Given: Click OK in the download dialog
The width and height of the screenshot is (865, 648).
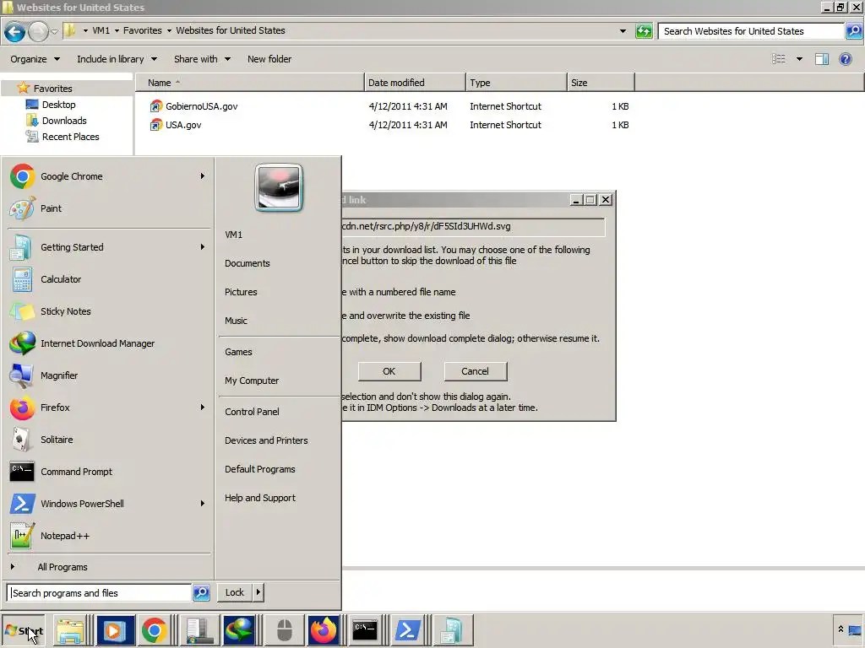Looking at the screenshot, I should (389, 371).
